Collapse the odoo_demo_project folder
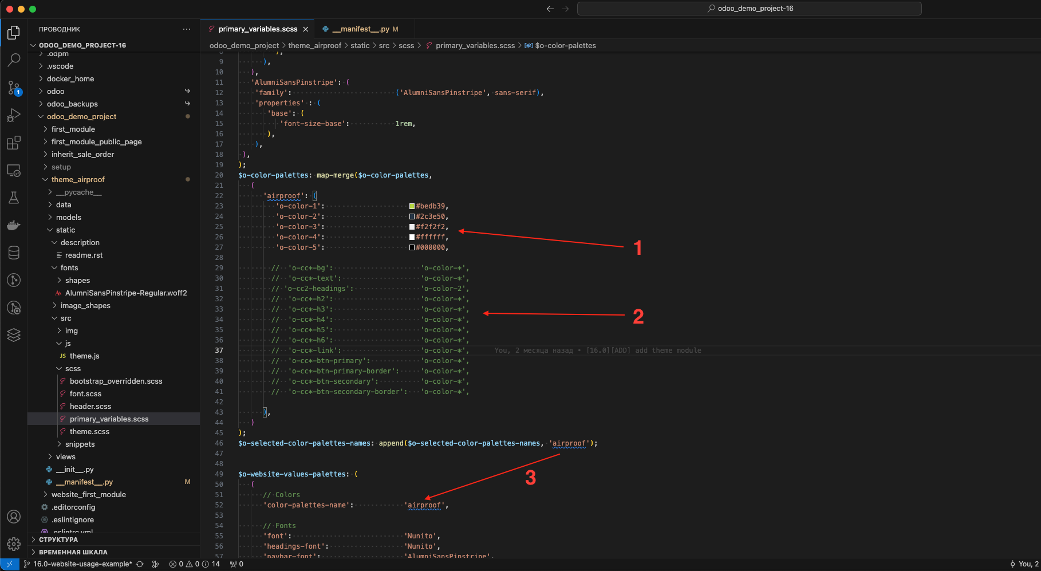The image size is (1041, 571). (x=81, y=117)
